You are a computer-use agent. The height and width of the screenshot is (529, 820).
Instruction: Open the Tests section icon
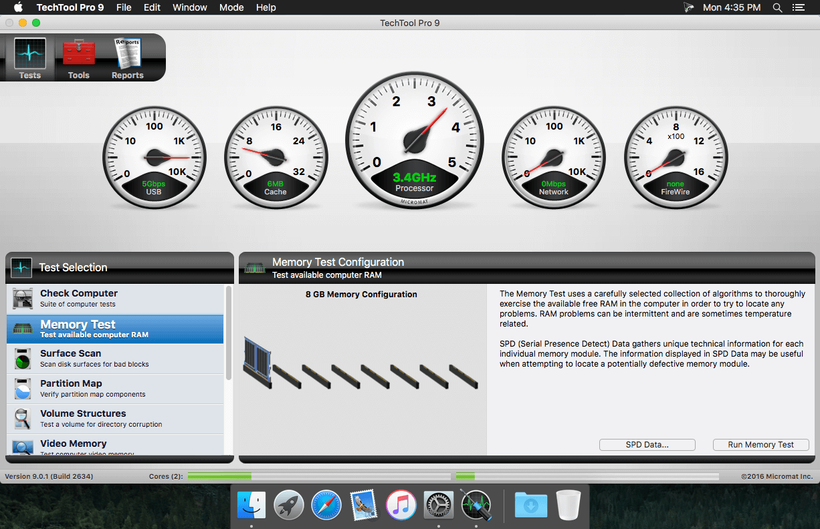(x=30, y=54)
